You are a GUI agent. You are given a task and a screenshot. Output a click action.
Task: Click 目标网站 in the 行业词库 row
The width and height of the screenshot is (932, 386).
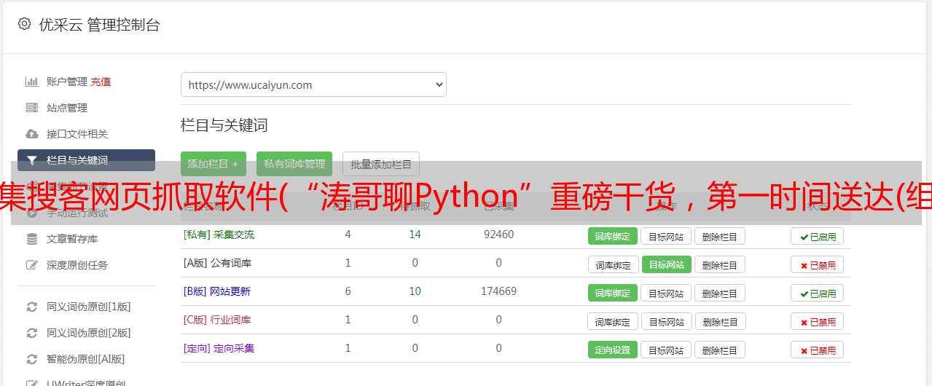click(666, 321)
